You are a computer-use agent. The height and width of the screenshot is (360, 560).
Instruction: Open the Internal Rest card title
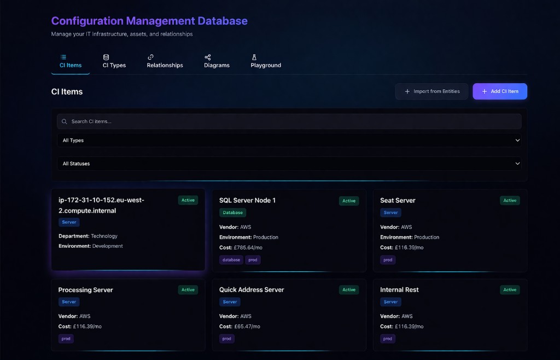pos(399,289)
